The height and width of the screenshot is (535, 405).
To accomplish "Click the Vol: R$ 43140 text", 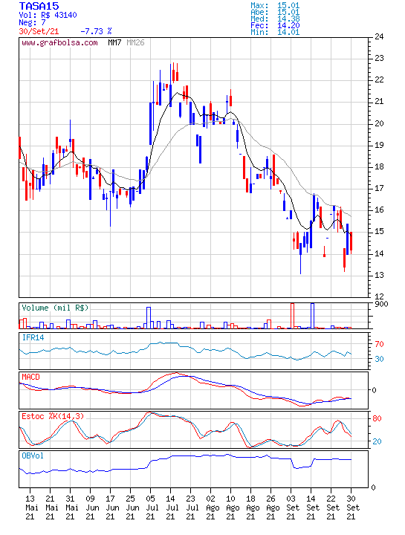I will point(48,15).
